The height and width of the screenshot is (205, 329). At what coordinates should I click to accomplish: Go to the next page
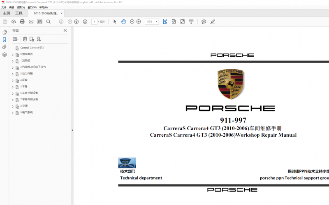(x=76, y=22)
